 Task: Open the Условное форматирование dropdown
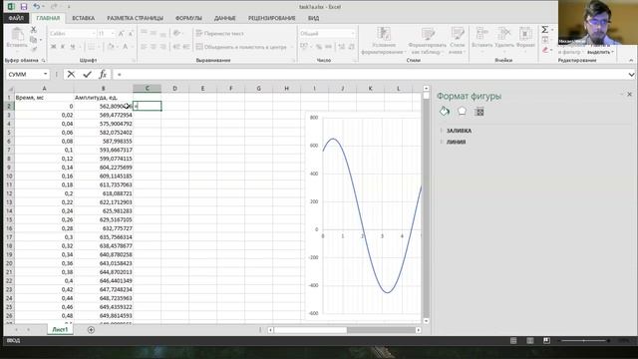tap(383, 41)
